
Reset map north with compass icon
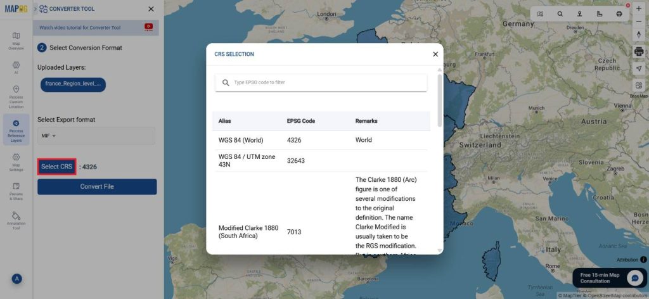click(638, 34)
